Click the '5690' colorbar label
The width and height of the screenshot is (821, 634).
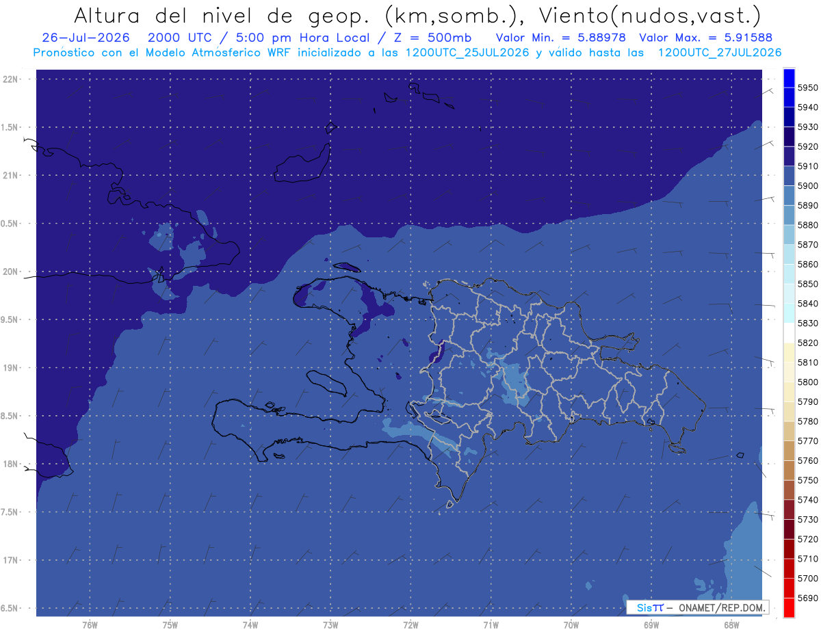(x=808, y=598)
